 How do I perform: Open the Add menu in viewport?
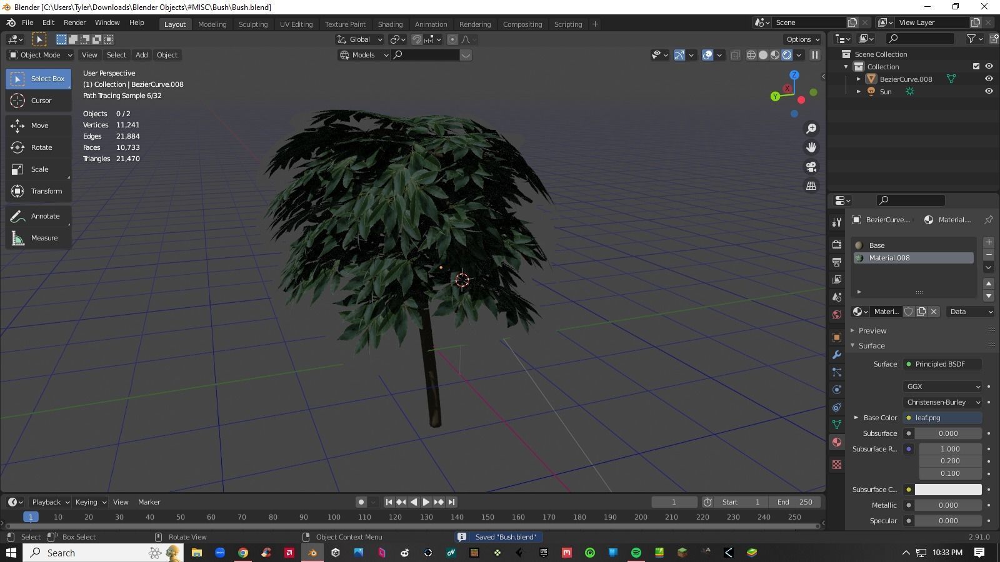(141, 55)
